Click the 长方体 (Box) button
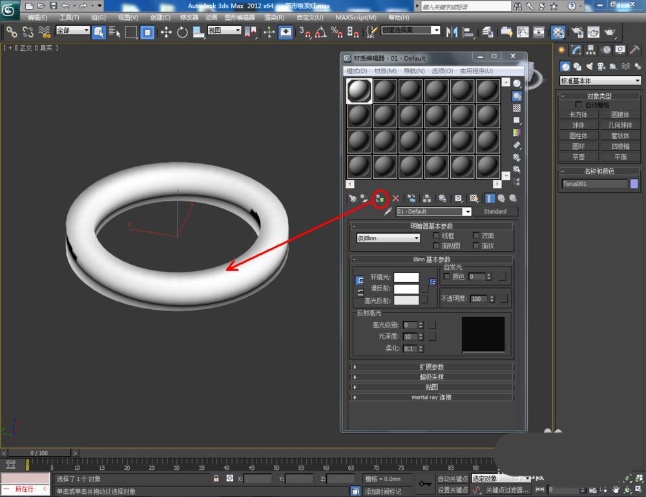 pyautogui.click(x=578, y=114)
